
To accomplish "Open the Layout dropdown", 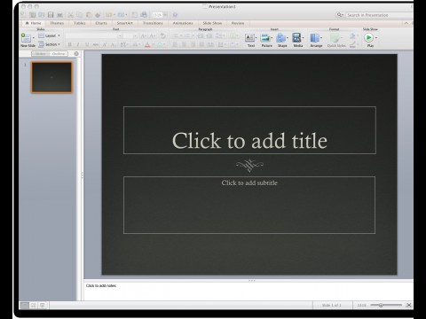I will pos(49,35).
